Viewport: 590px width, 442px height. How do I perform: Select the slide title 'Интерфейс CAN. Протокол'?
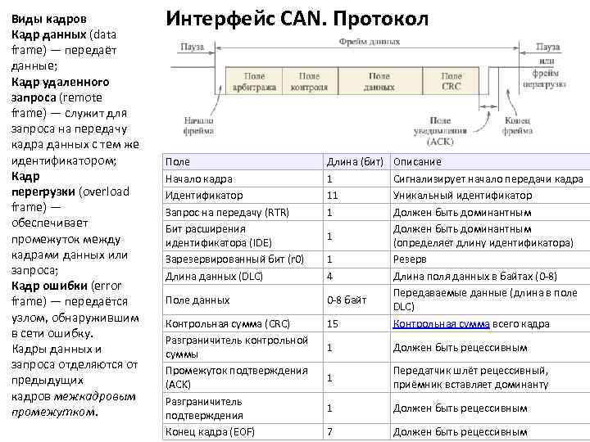[x=297, y=18]
